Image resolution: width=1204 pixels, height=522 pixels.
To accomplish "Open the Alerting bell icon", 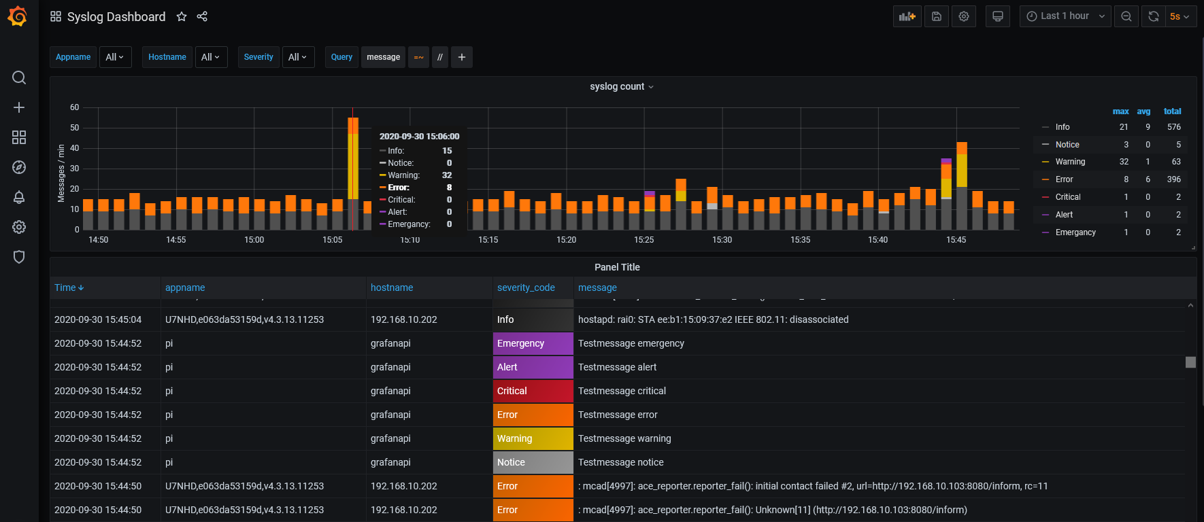I will tap(19, 197).
